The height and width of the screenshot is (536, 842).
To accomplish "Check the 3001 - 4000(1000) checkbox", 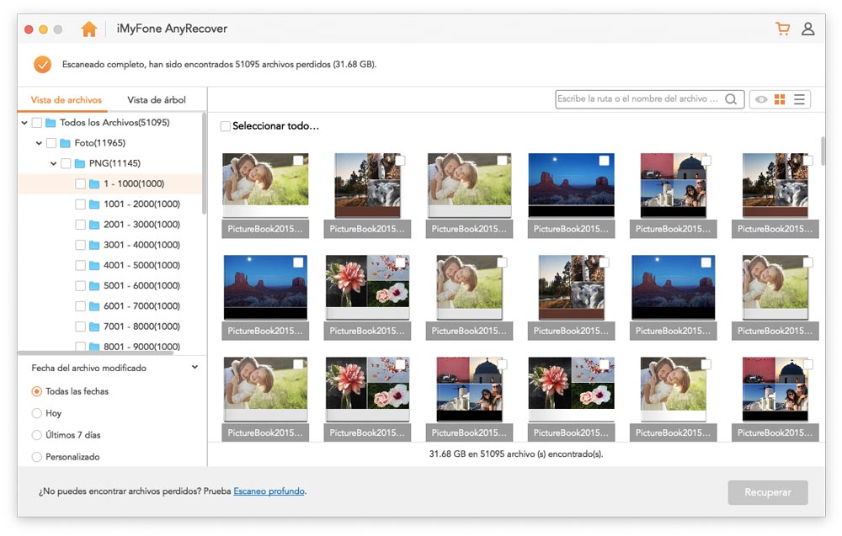I will [x=80, y=245].
